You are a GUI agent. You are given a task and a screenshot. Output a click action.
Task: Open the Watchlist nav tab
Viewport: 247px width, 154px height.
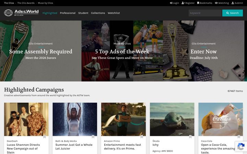pyautogui.click(x=114, y=13)
